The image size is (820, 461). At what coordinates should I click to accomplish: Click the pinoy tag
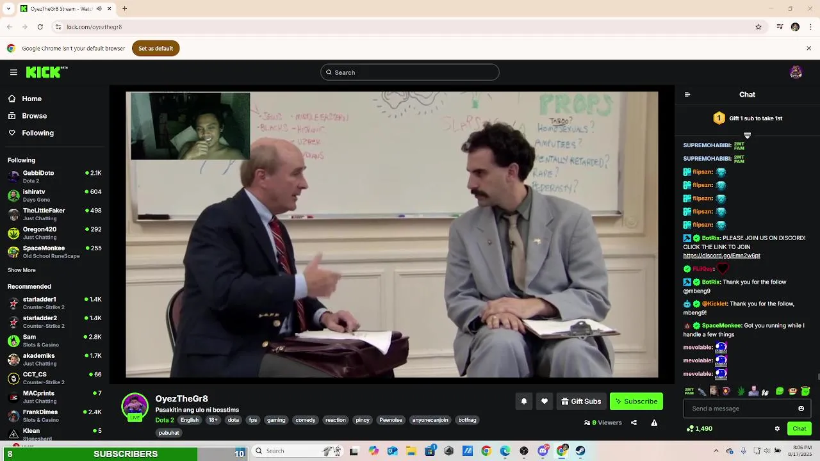tap(363, 420)
